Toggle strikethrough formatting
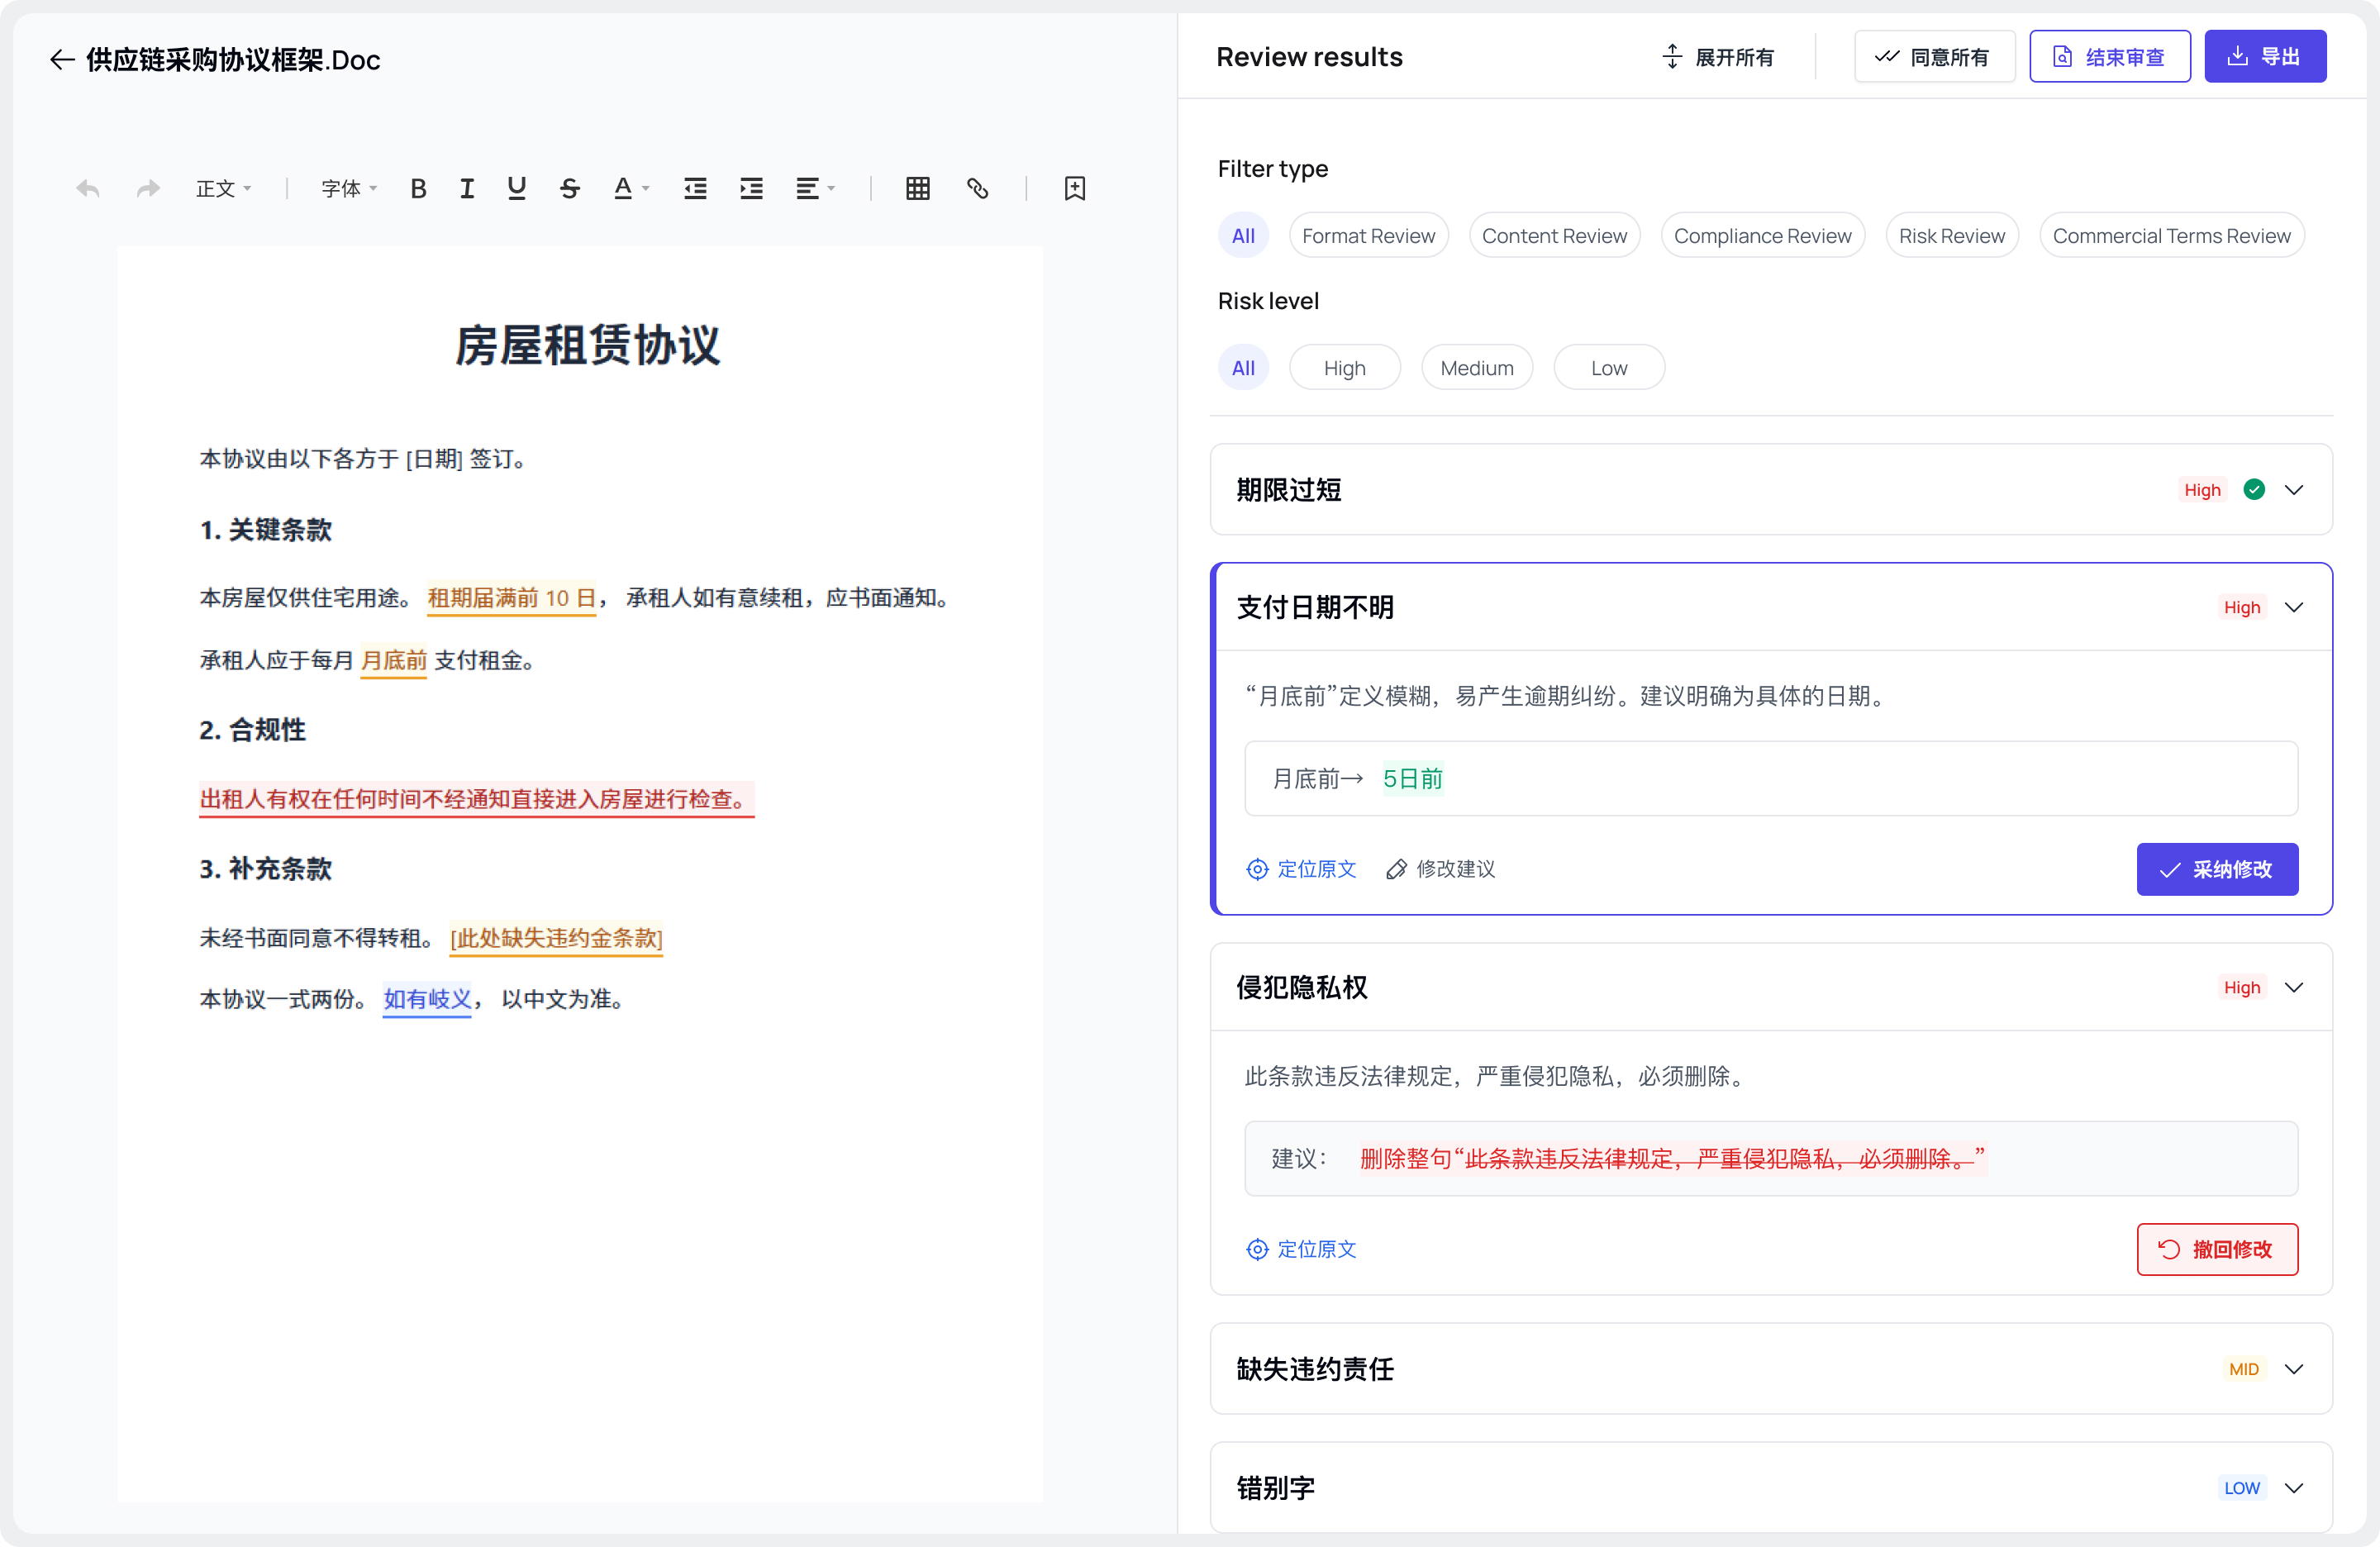 coord(570,188)
